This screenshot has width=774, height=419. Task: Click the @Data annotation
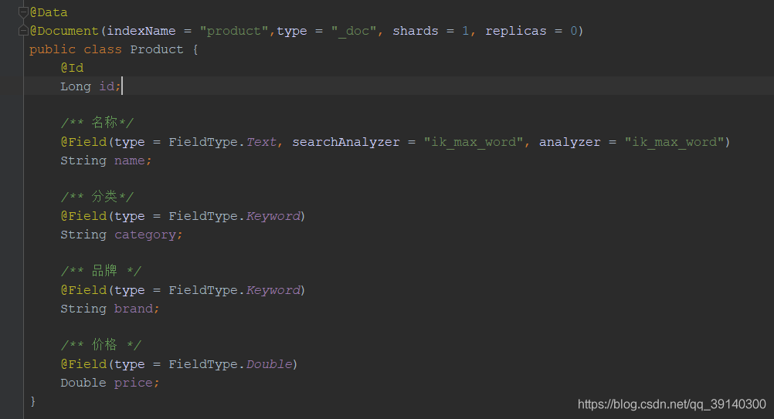pos(49,12)
